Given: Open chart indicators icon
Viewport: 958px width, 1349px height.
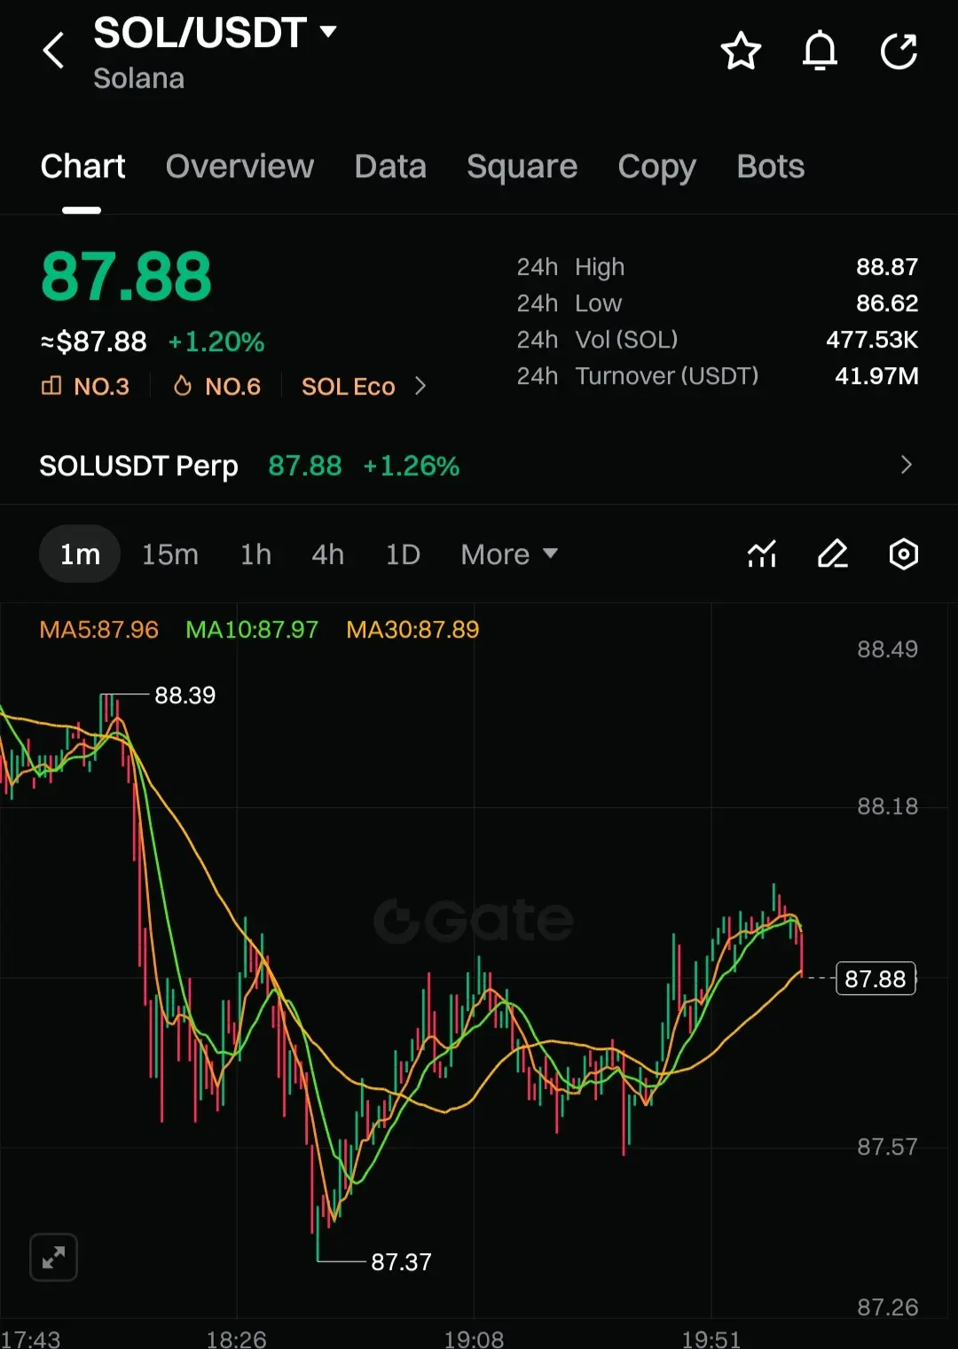Looking at the screenshot, I should coord(762,554).
